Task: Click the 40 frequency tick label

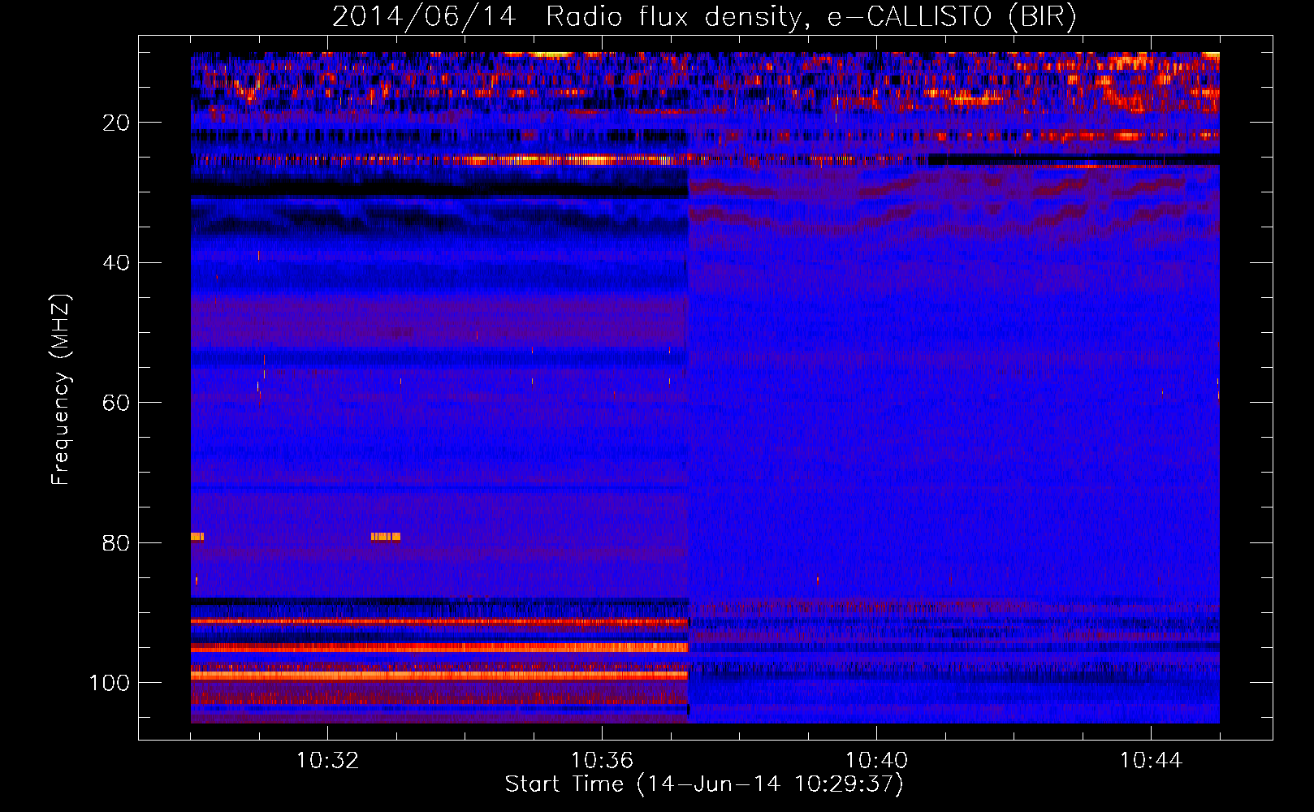Action: point(115,263)
